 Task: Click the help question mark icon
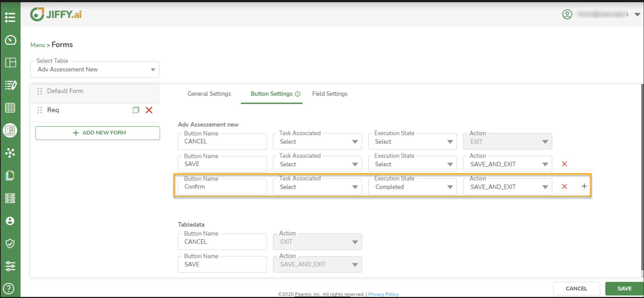coord(10,289)
